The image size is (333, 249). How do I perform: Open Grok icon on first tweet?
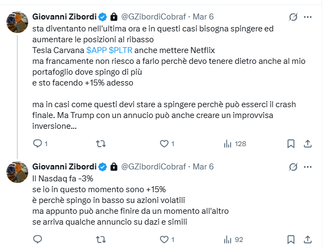pyautogui.click(x=293, y=17)
